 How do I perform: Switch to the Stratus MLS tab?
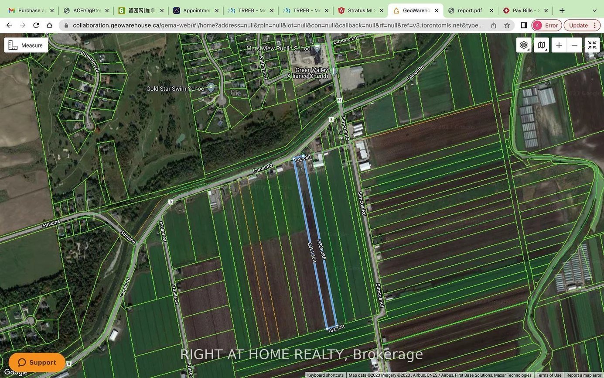(x=361, y=10)
